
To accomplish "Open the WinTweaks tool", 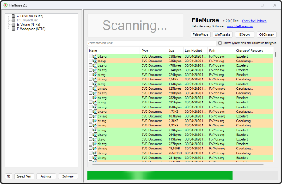I will pos(223,34).
